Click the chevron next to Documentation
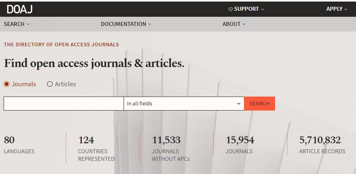Screen dimensions: 356x174 pyautogui.click(x=149, y=24)
